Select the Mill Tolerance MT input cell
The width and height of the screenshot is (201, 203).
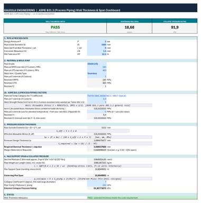(x=97, y=54)
